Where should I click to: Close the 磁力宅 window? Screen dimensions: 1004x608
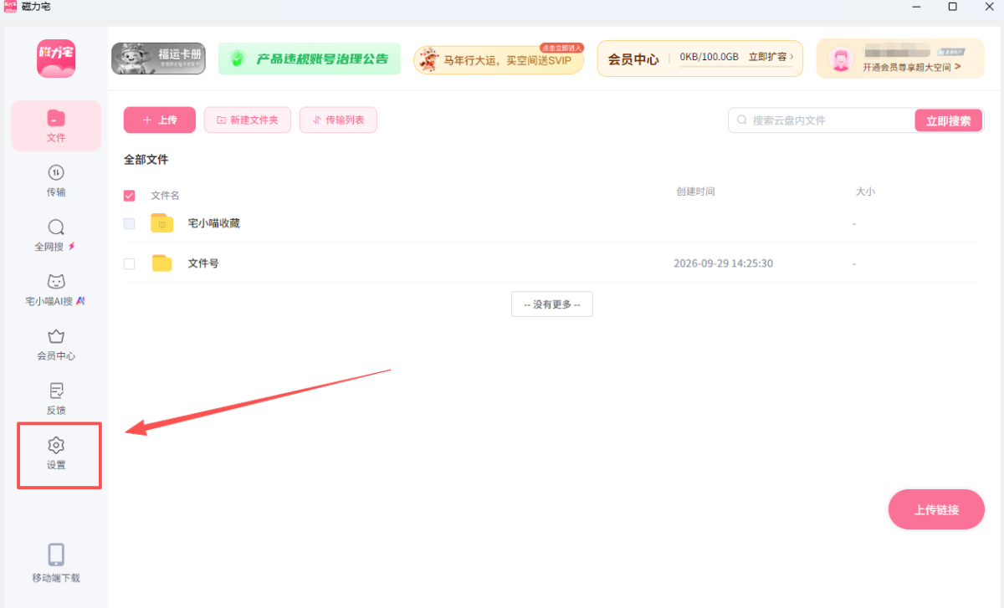click(991, 7)
